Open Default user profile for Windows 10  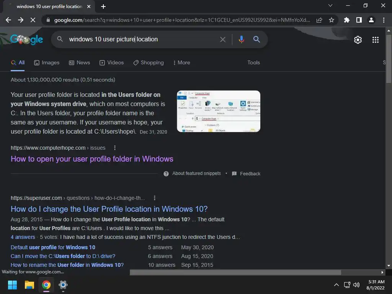[x=53, y=247]
